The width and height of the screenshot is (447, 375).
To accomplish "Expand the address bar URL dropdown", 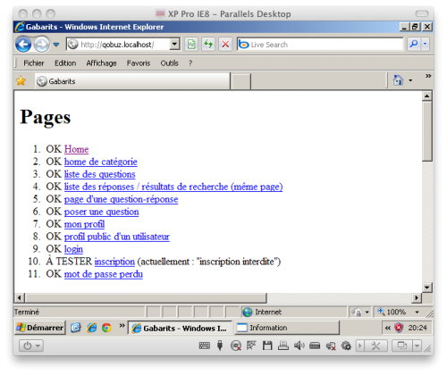I will point(174,45).
